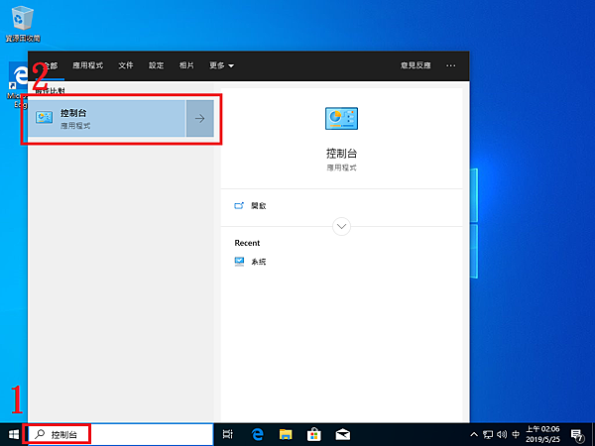This screenshot has height=446, width=595.
Task: Launch Microsoft Edge from the taskbar
Action: coord(257,434)
